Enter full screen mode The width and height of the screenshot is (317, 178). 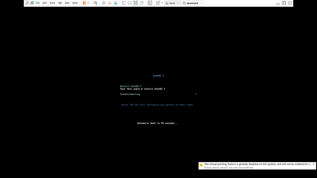pyautogui.click(x=135, y=3)
